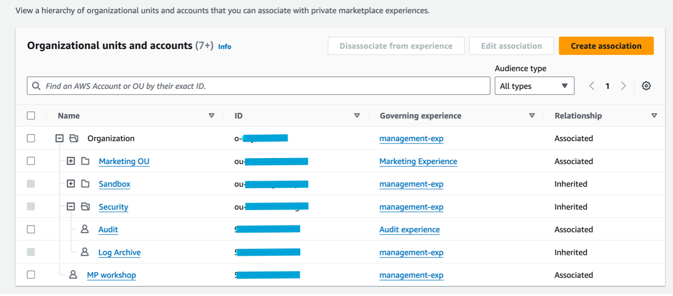Sort by Name column arrow
673x296 pixels.
point(211,116)
